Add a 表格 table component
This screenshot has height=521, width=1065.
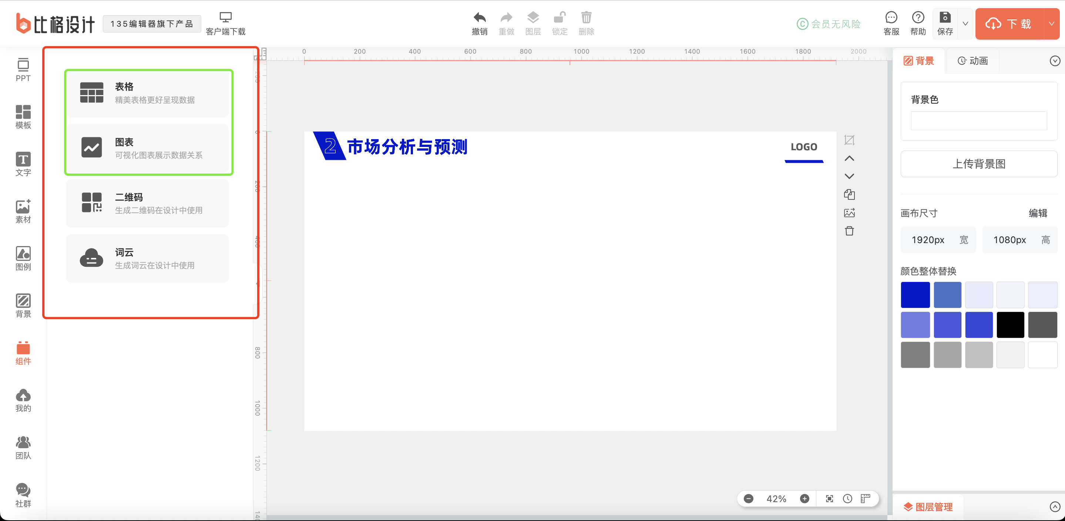pos(148,93)
